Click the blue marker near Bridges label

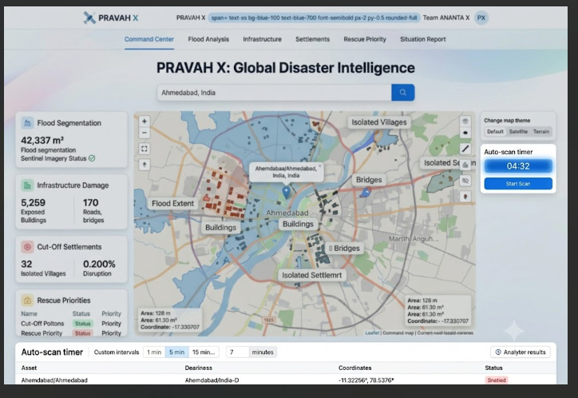(366, 192)
